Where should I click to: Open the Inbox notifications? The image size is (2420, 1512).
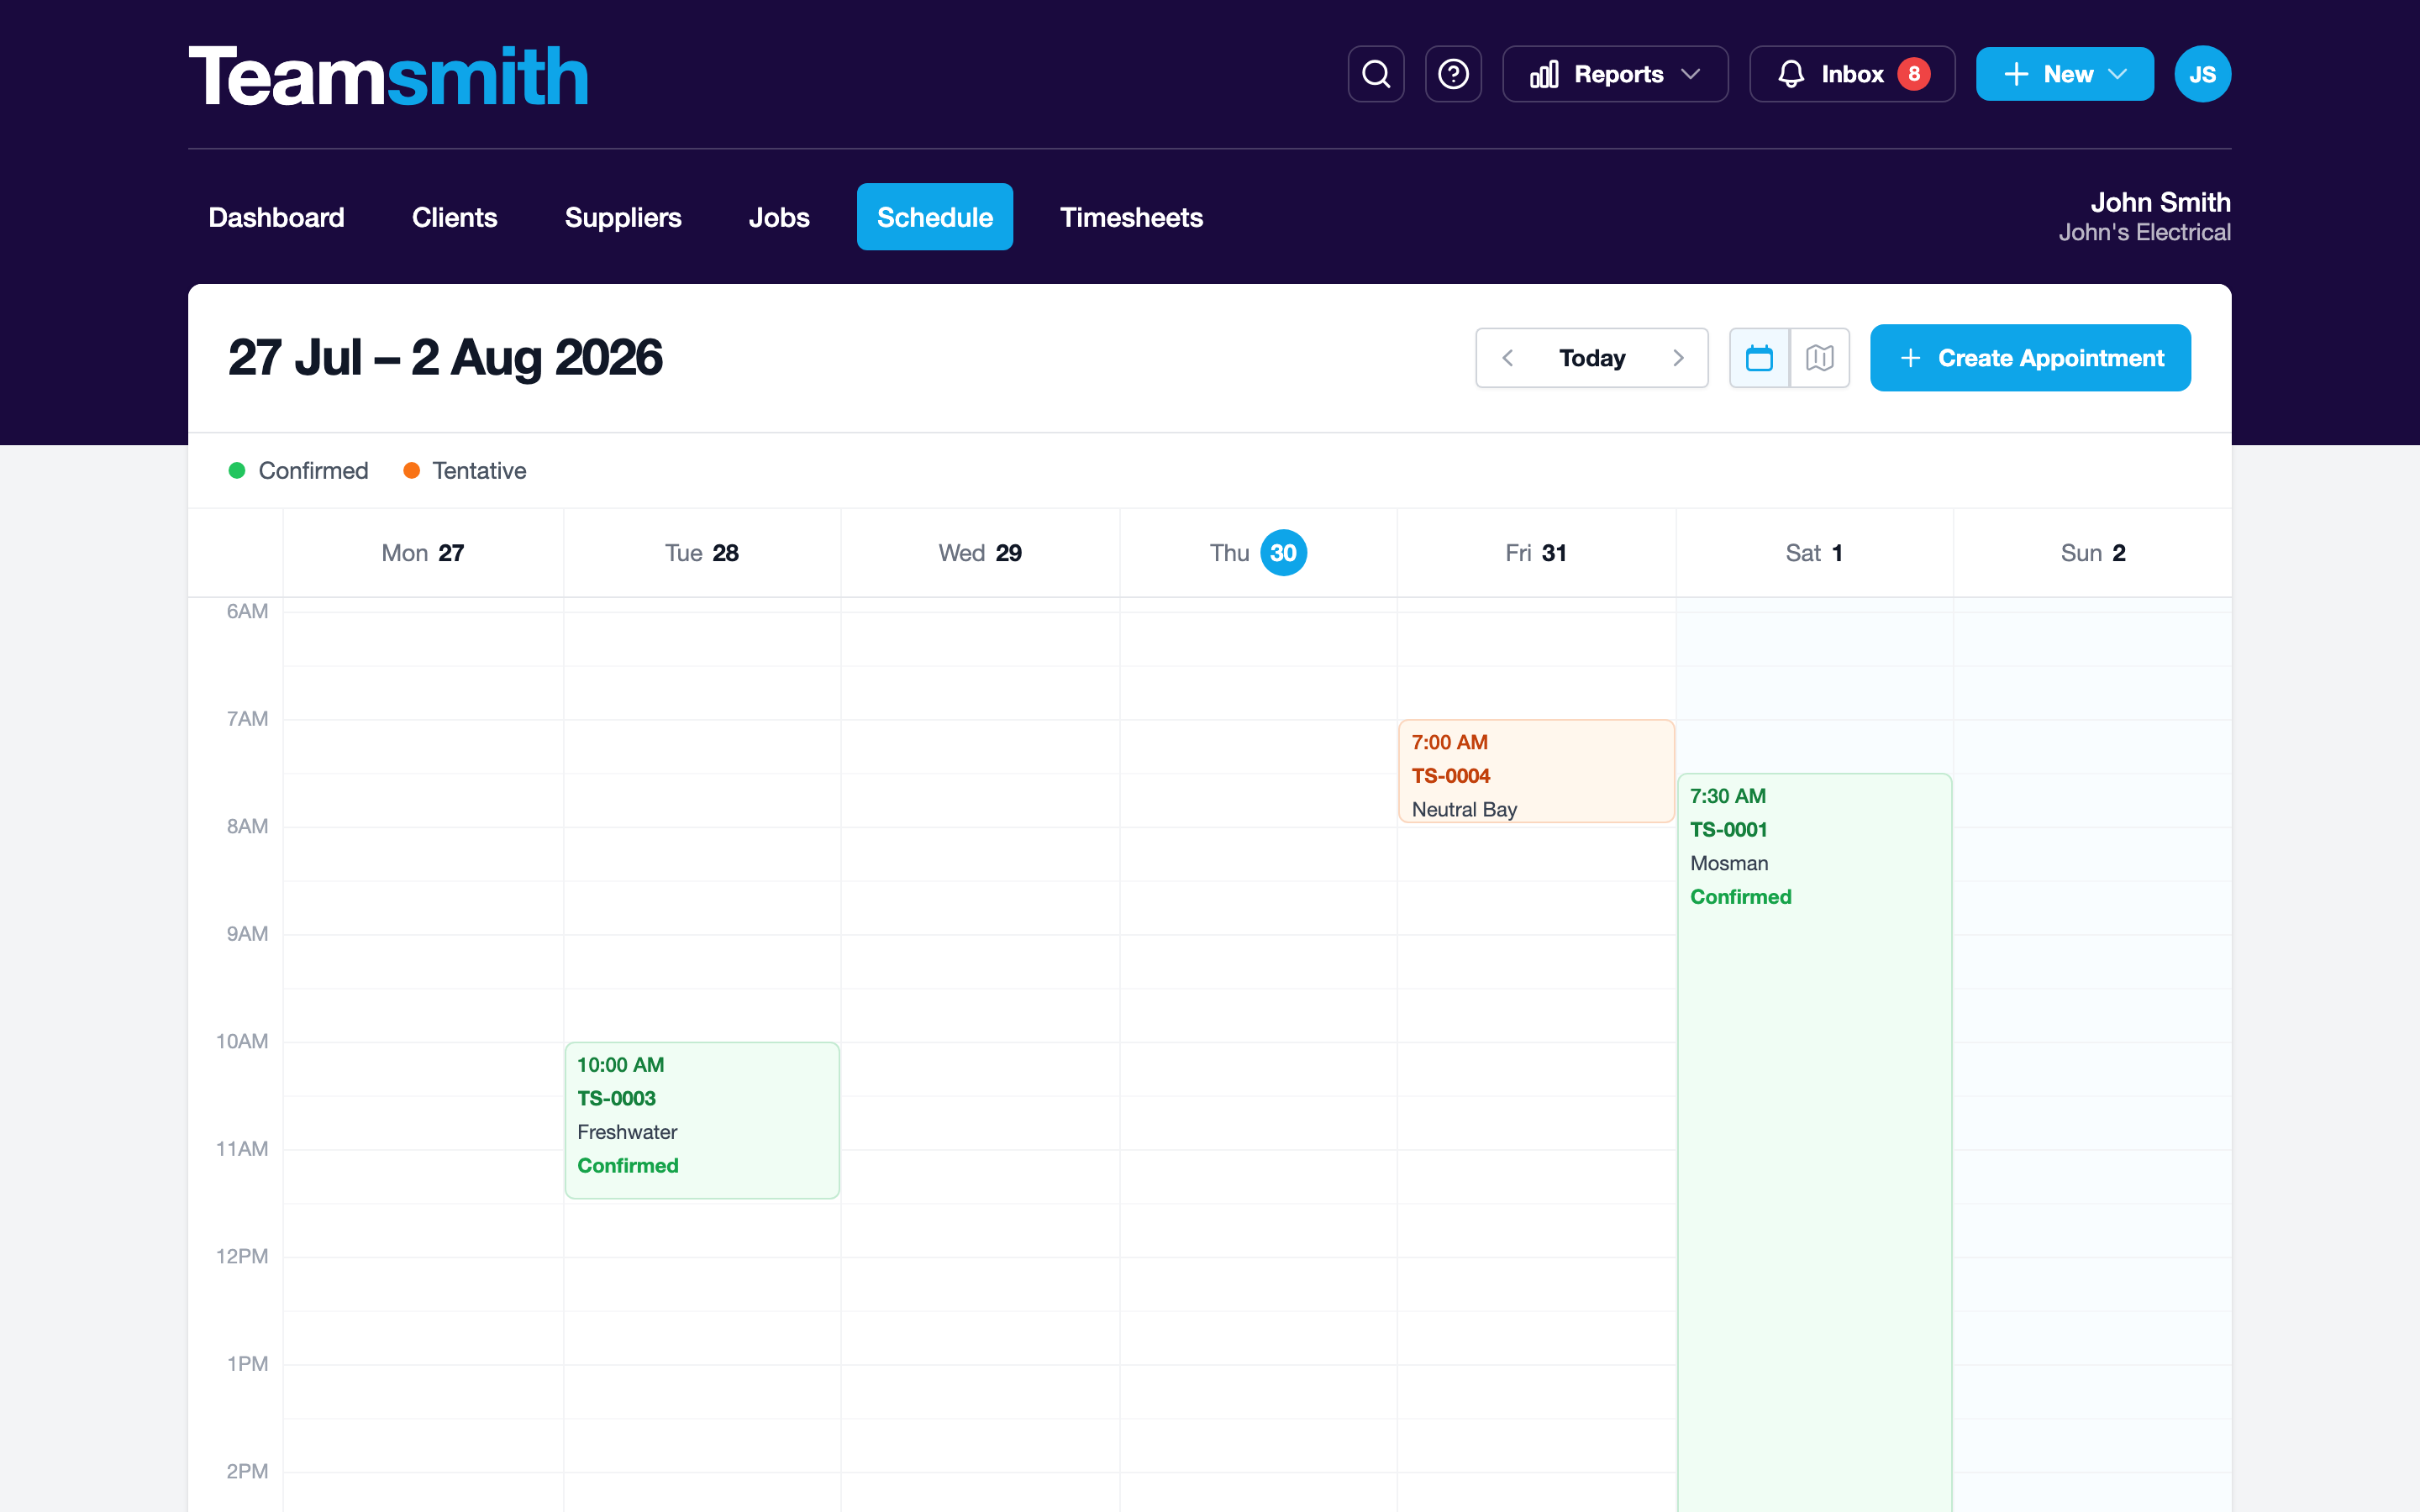coord(1852,74)
